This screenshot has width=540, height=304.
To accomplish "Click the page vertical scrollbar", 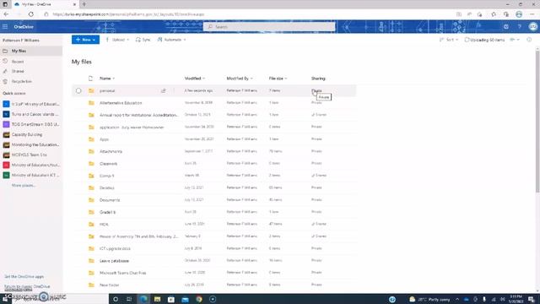I will pyautogui.click(x=537, y=121).
